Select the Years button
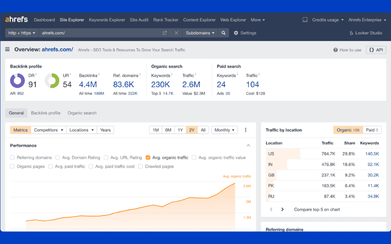The image size is (391, 244). click(x=105, y=130)
